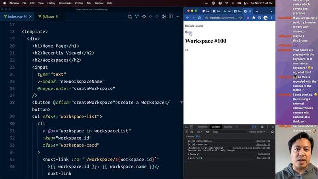Close the DevTools panel

pyautogui.click(x=273, y=127)
